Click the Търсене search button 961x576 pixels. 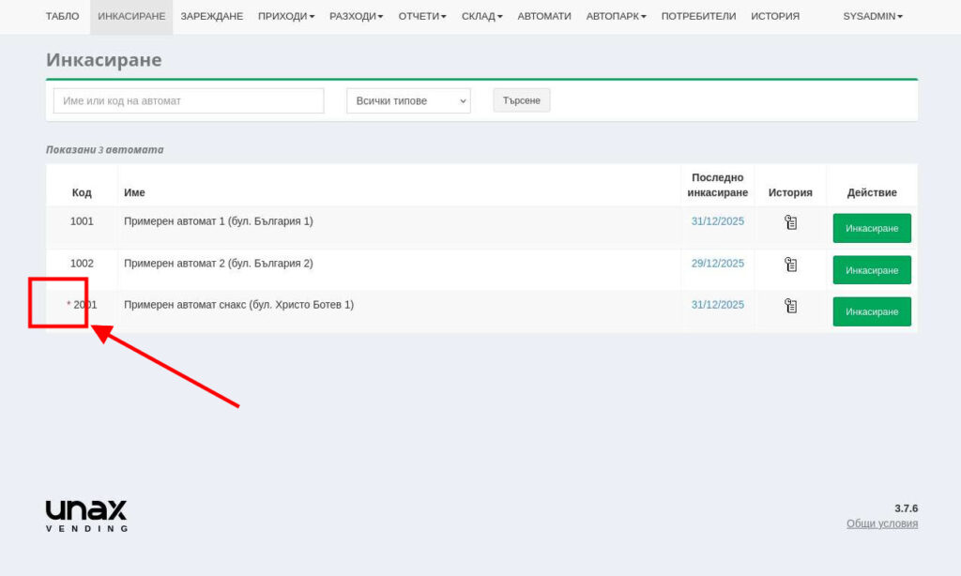pos(522,100)
